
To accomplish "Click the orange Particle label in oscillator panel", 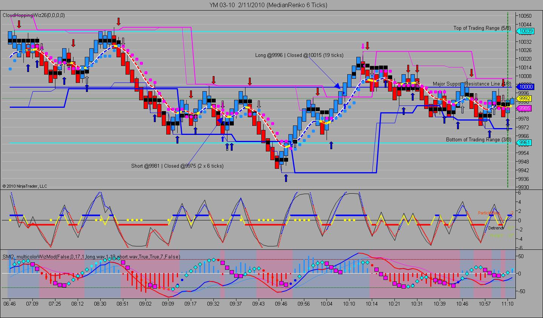I will pos(489,213).
